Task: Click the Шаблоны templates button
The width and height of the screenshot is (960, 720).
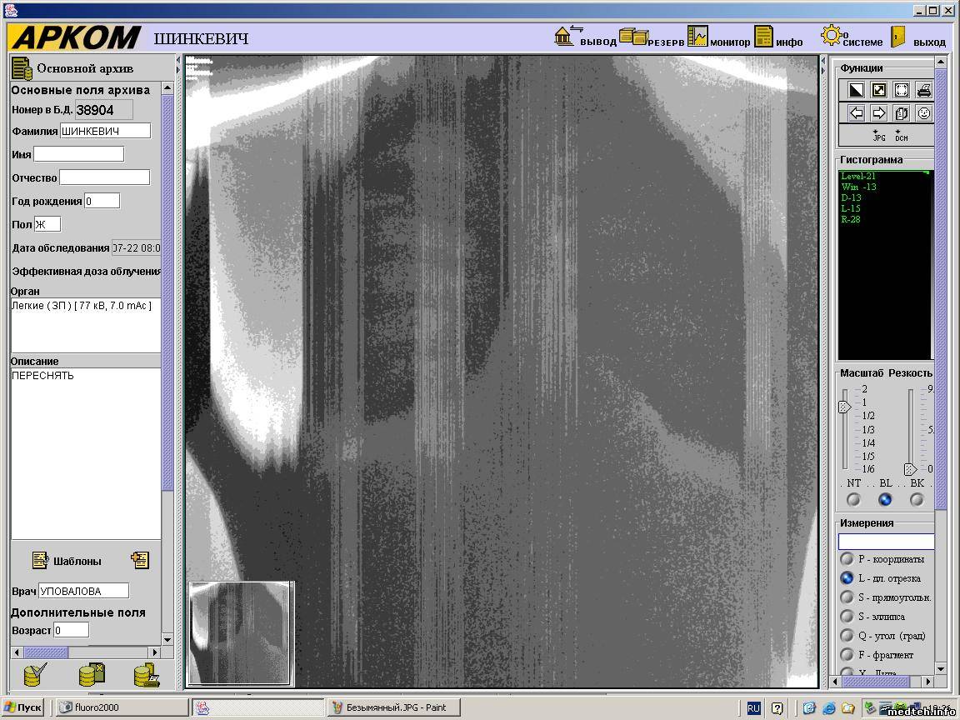Action: 67,561
